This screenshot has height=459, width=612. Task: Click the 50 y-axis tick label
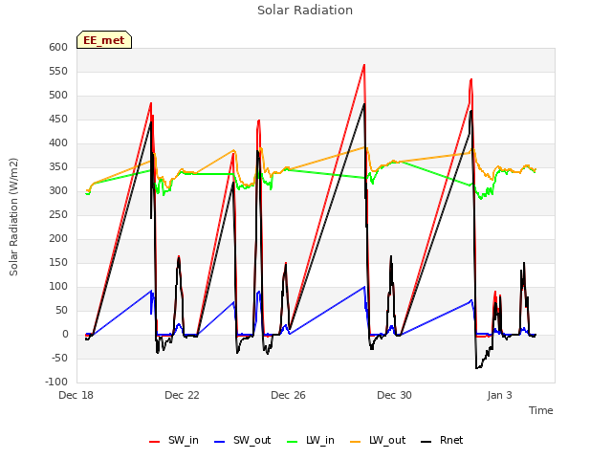[x=62, y=310]
